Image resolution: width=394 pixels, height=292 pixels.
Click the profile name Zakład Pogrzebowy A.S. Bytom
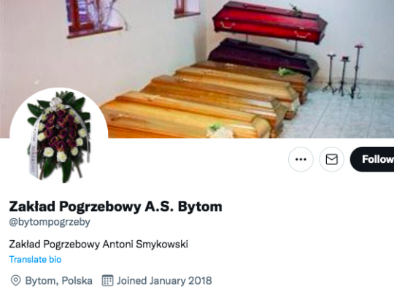click(x=115, y=207)
